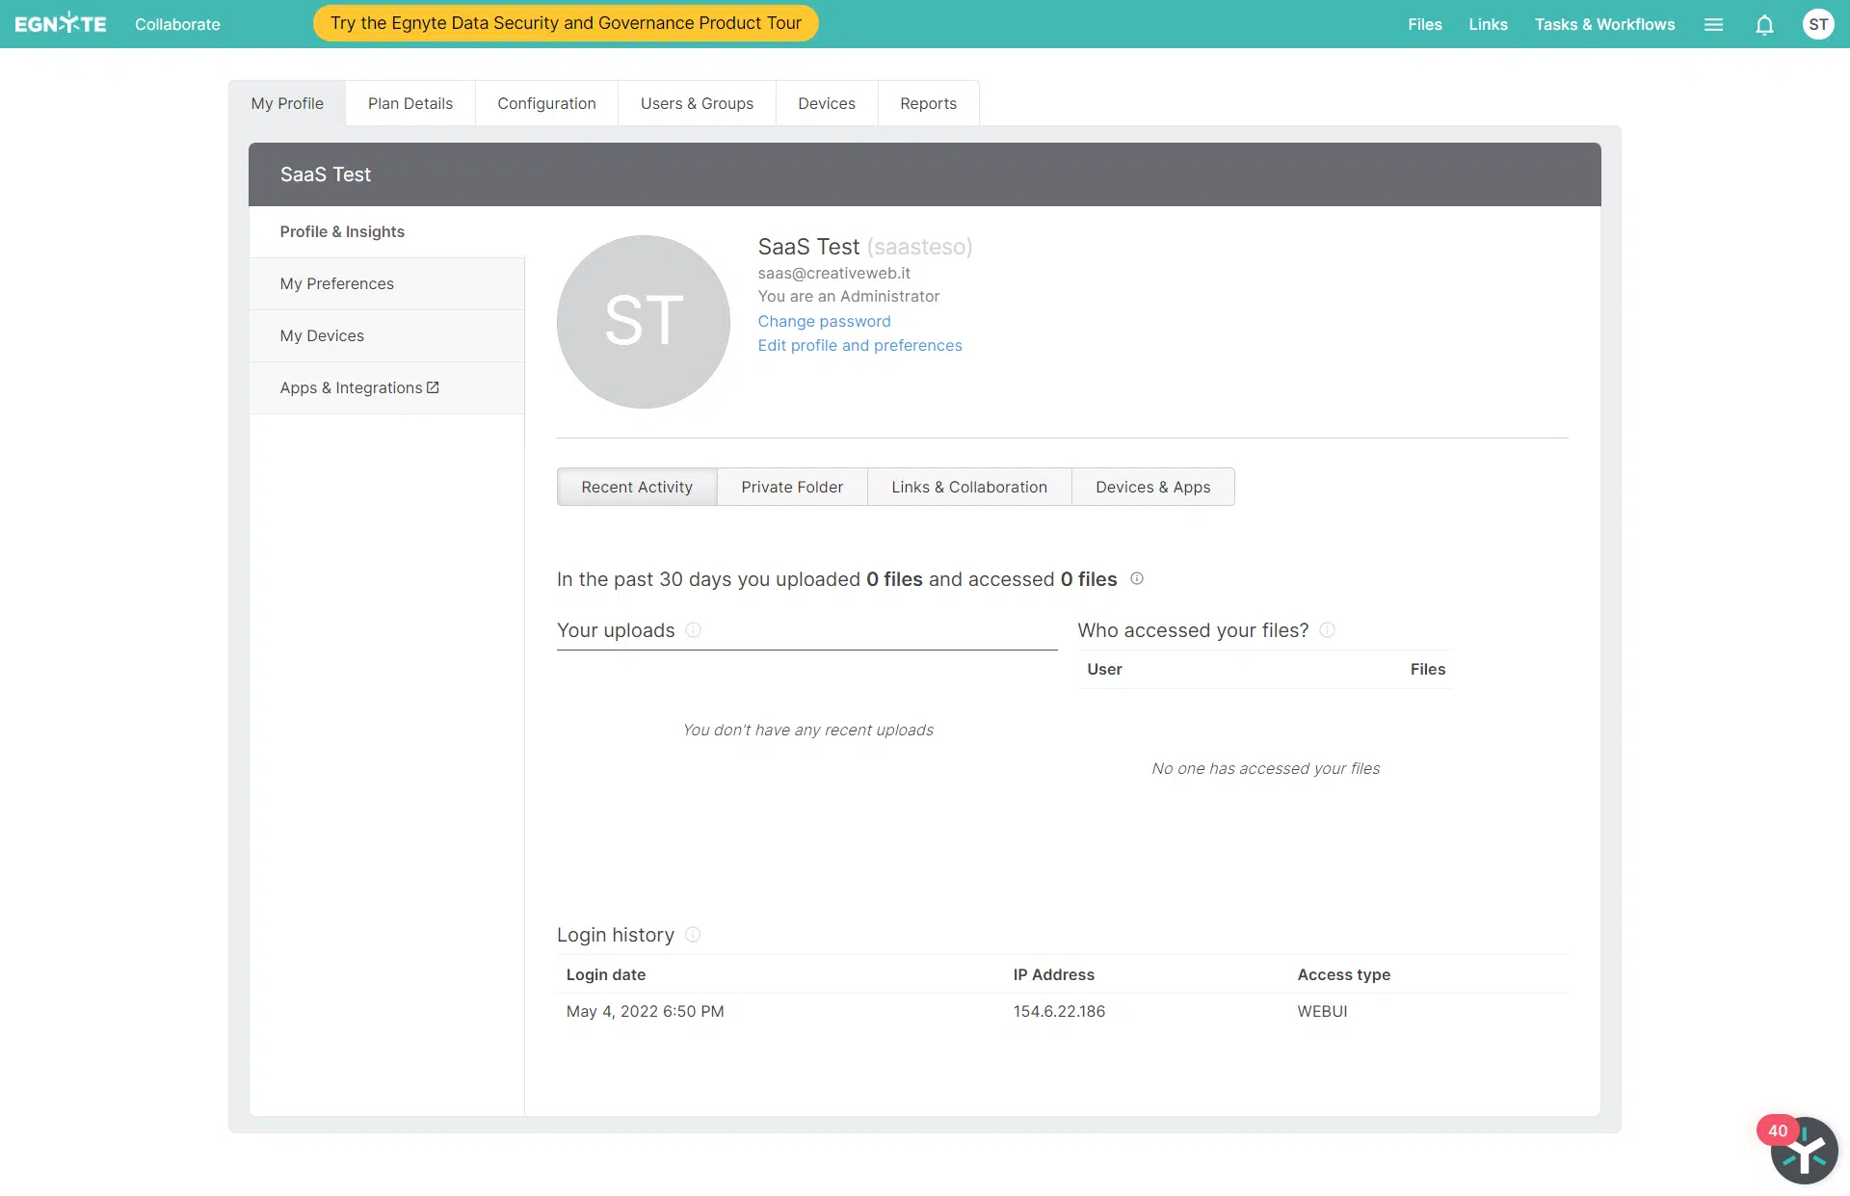Click Edit profile and preferences link
The width and height of the screenshot is (1850, 1196).
[x=859, y=345]
